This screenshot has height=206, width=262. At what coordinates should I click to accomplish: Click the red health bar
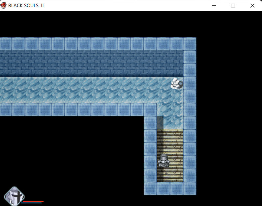pos(33,201)
